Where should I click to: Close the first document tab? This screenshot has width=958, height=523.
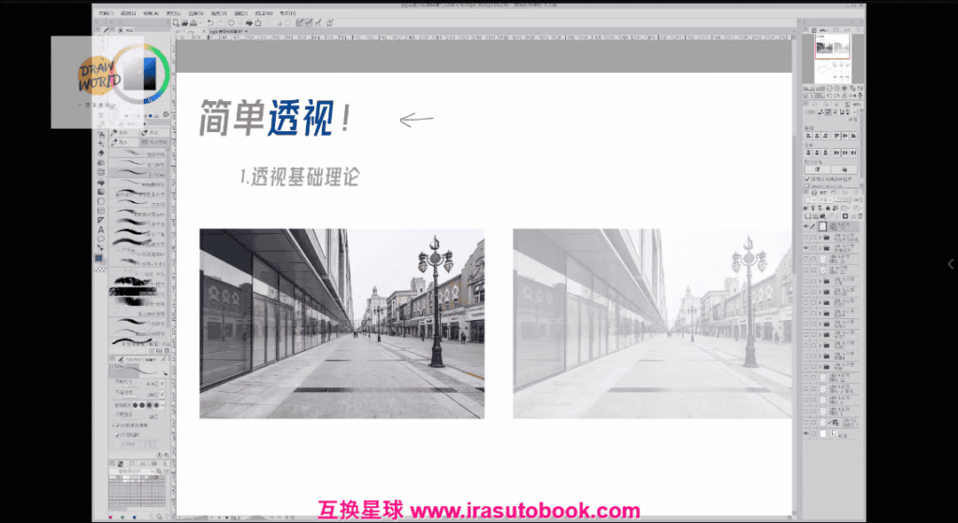(205, 32)
